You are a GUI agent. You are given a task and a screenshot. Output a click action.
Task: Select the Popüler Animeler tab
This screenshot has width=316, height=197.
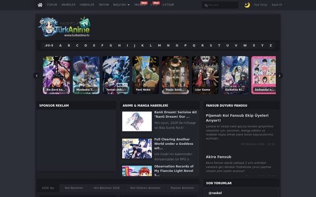click(182, 188)
